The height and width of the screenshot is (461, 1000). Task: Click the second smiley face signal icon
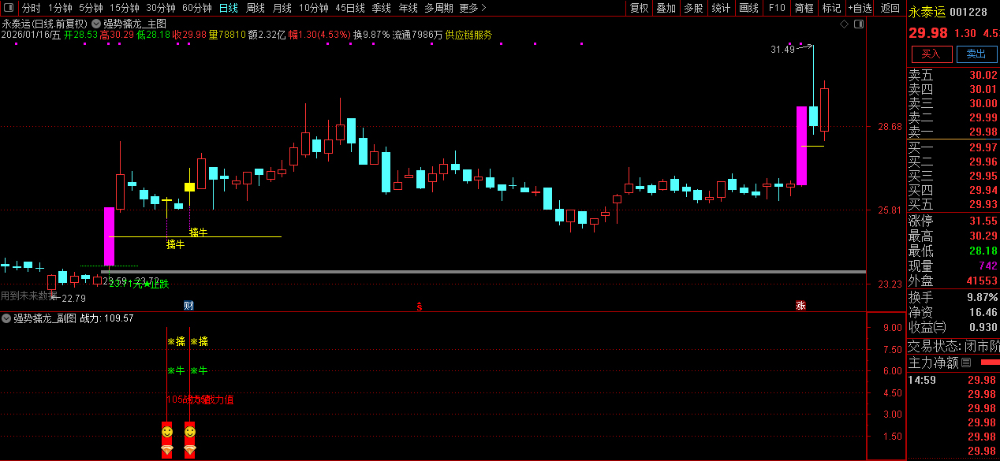click(x=189, y=433)
